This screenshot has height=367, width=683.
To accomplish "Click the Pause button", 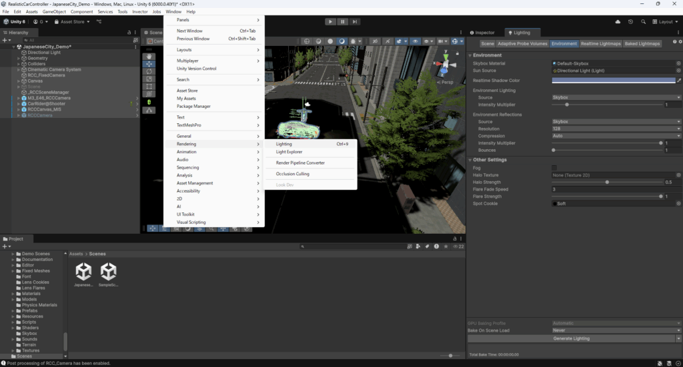I will 342,22.
